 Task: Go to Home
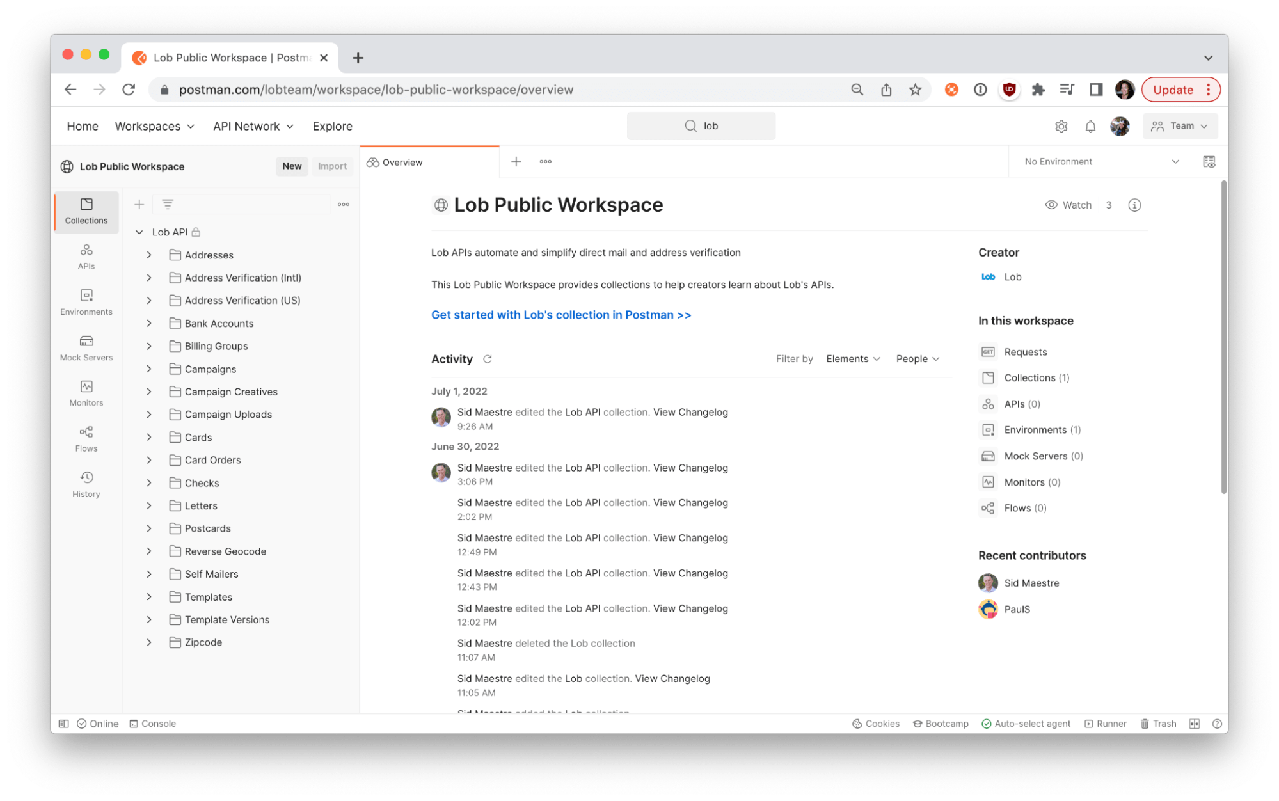83,126
